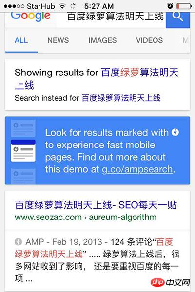Tap the AMP lightning bolt icon in banner text
Viewport: 195px width, 292px height.
[175, 132]
